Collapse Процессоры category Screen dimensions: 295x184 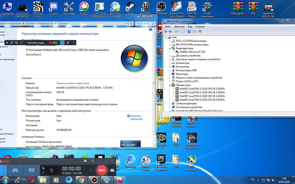(x=170, y=85)
